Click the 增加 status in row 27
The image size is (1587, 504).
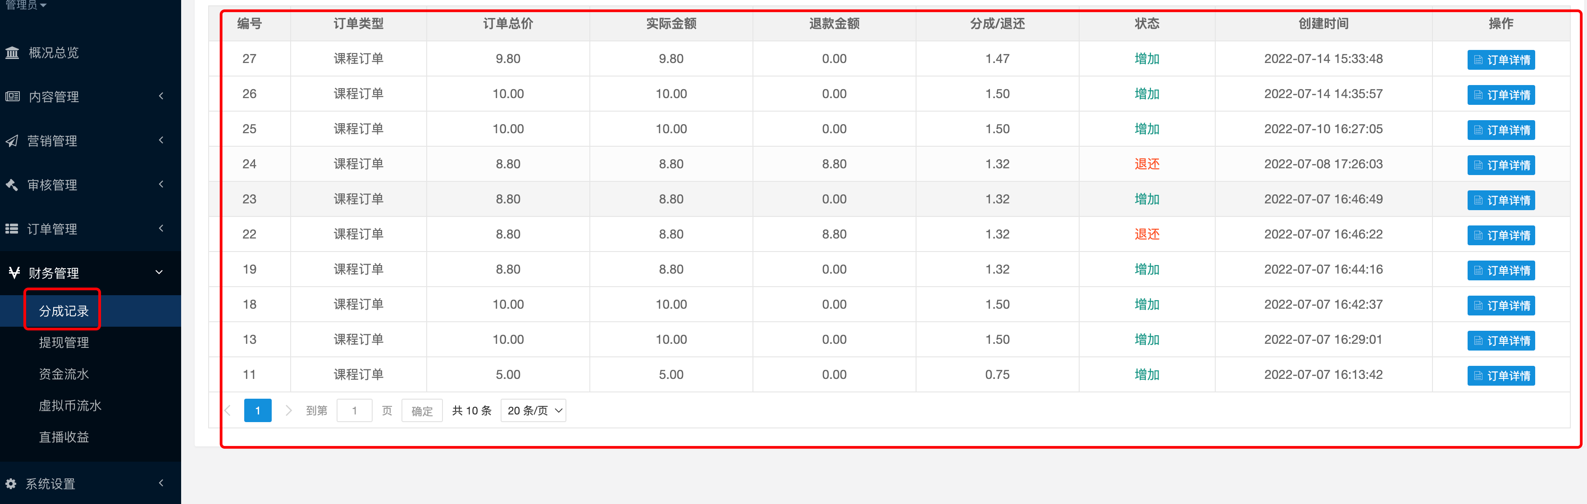point(1146,58)
